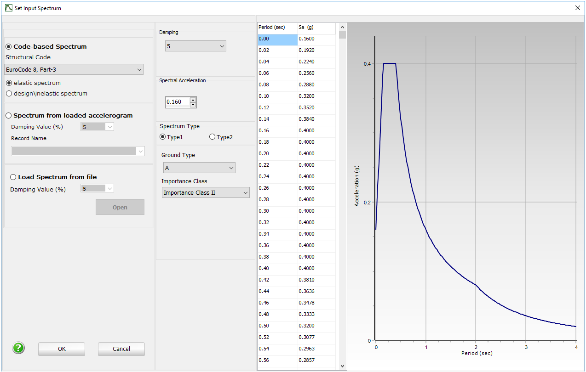Image resolution: width=586 pixels, height=372 pixels.
Task: Click the Set Input Spectrum title bar icon
Action: [x=8, y=8]
